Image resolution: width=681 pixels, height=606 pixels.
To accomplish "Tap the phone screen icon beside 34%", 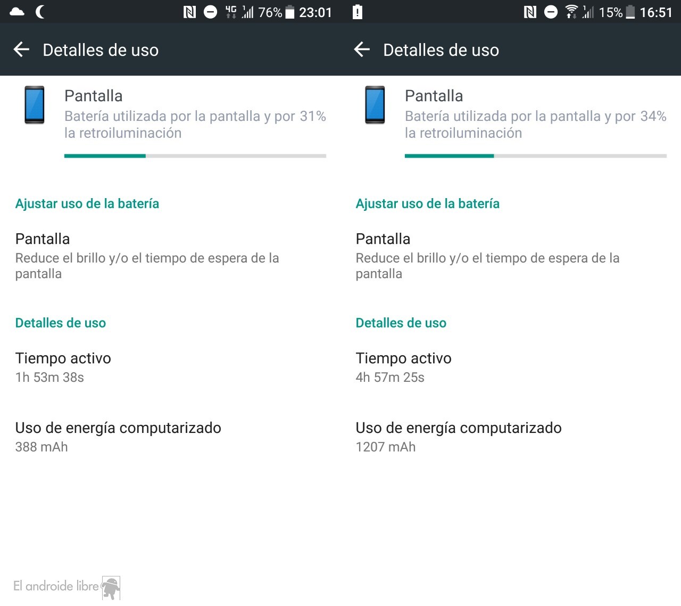I will tap(375, 105).
